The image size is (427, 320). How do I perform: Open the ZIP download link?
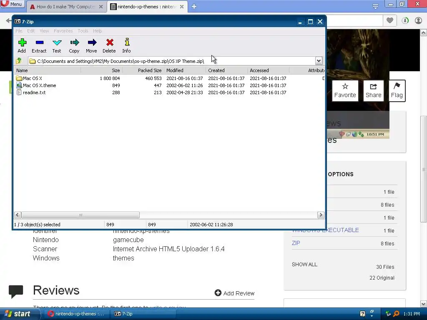point(296,243)
